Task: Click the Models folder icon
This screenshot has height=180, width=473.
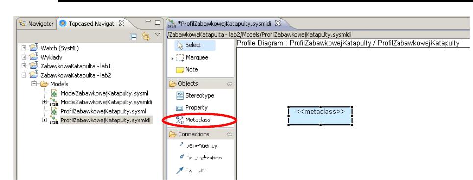Action: [44, 84]
